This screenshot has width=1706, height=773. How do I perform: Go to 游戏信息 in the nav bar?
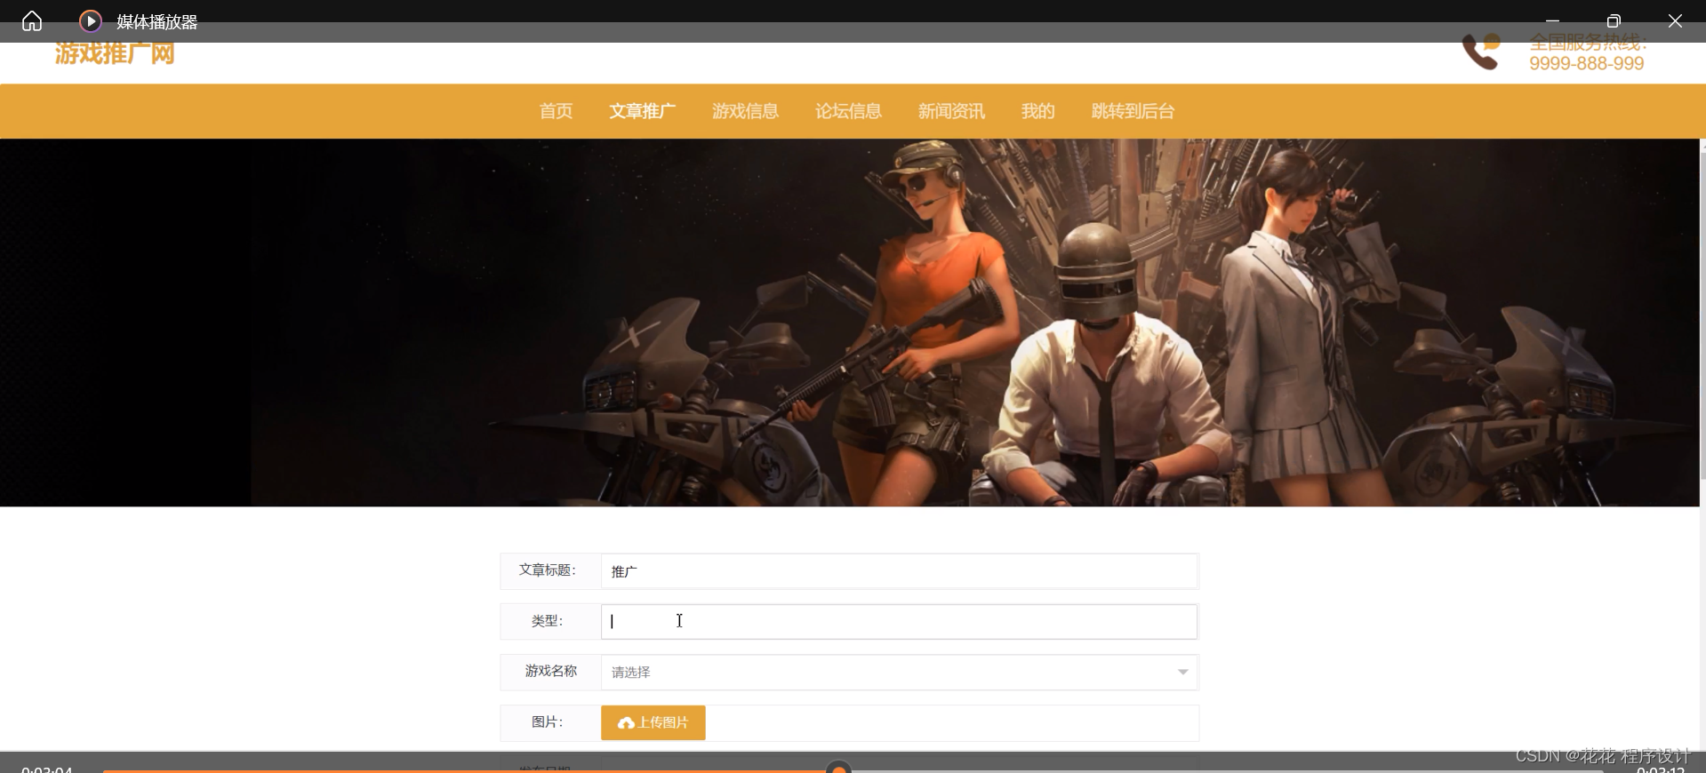745,111
